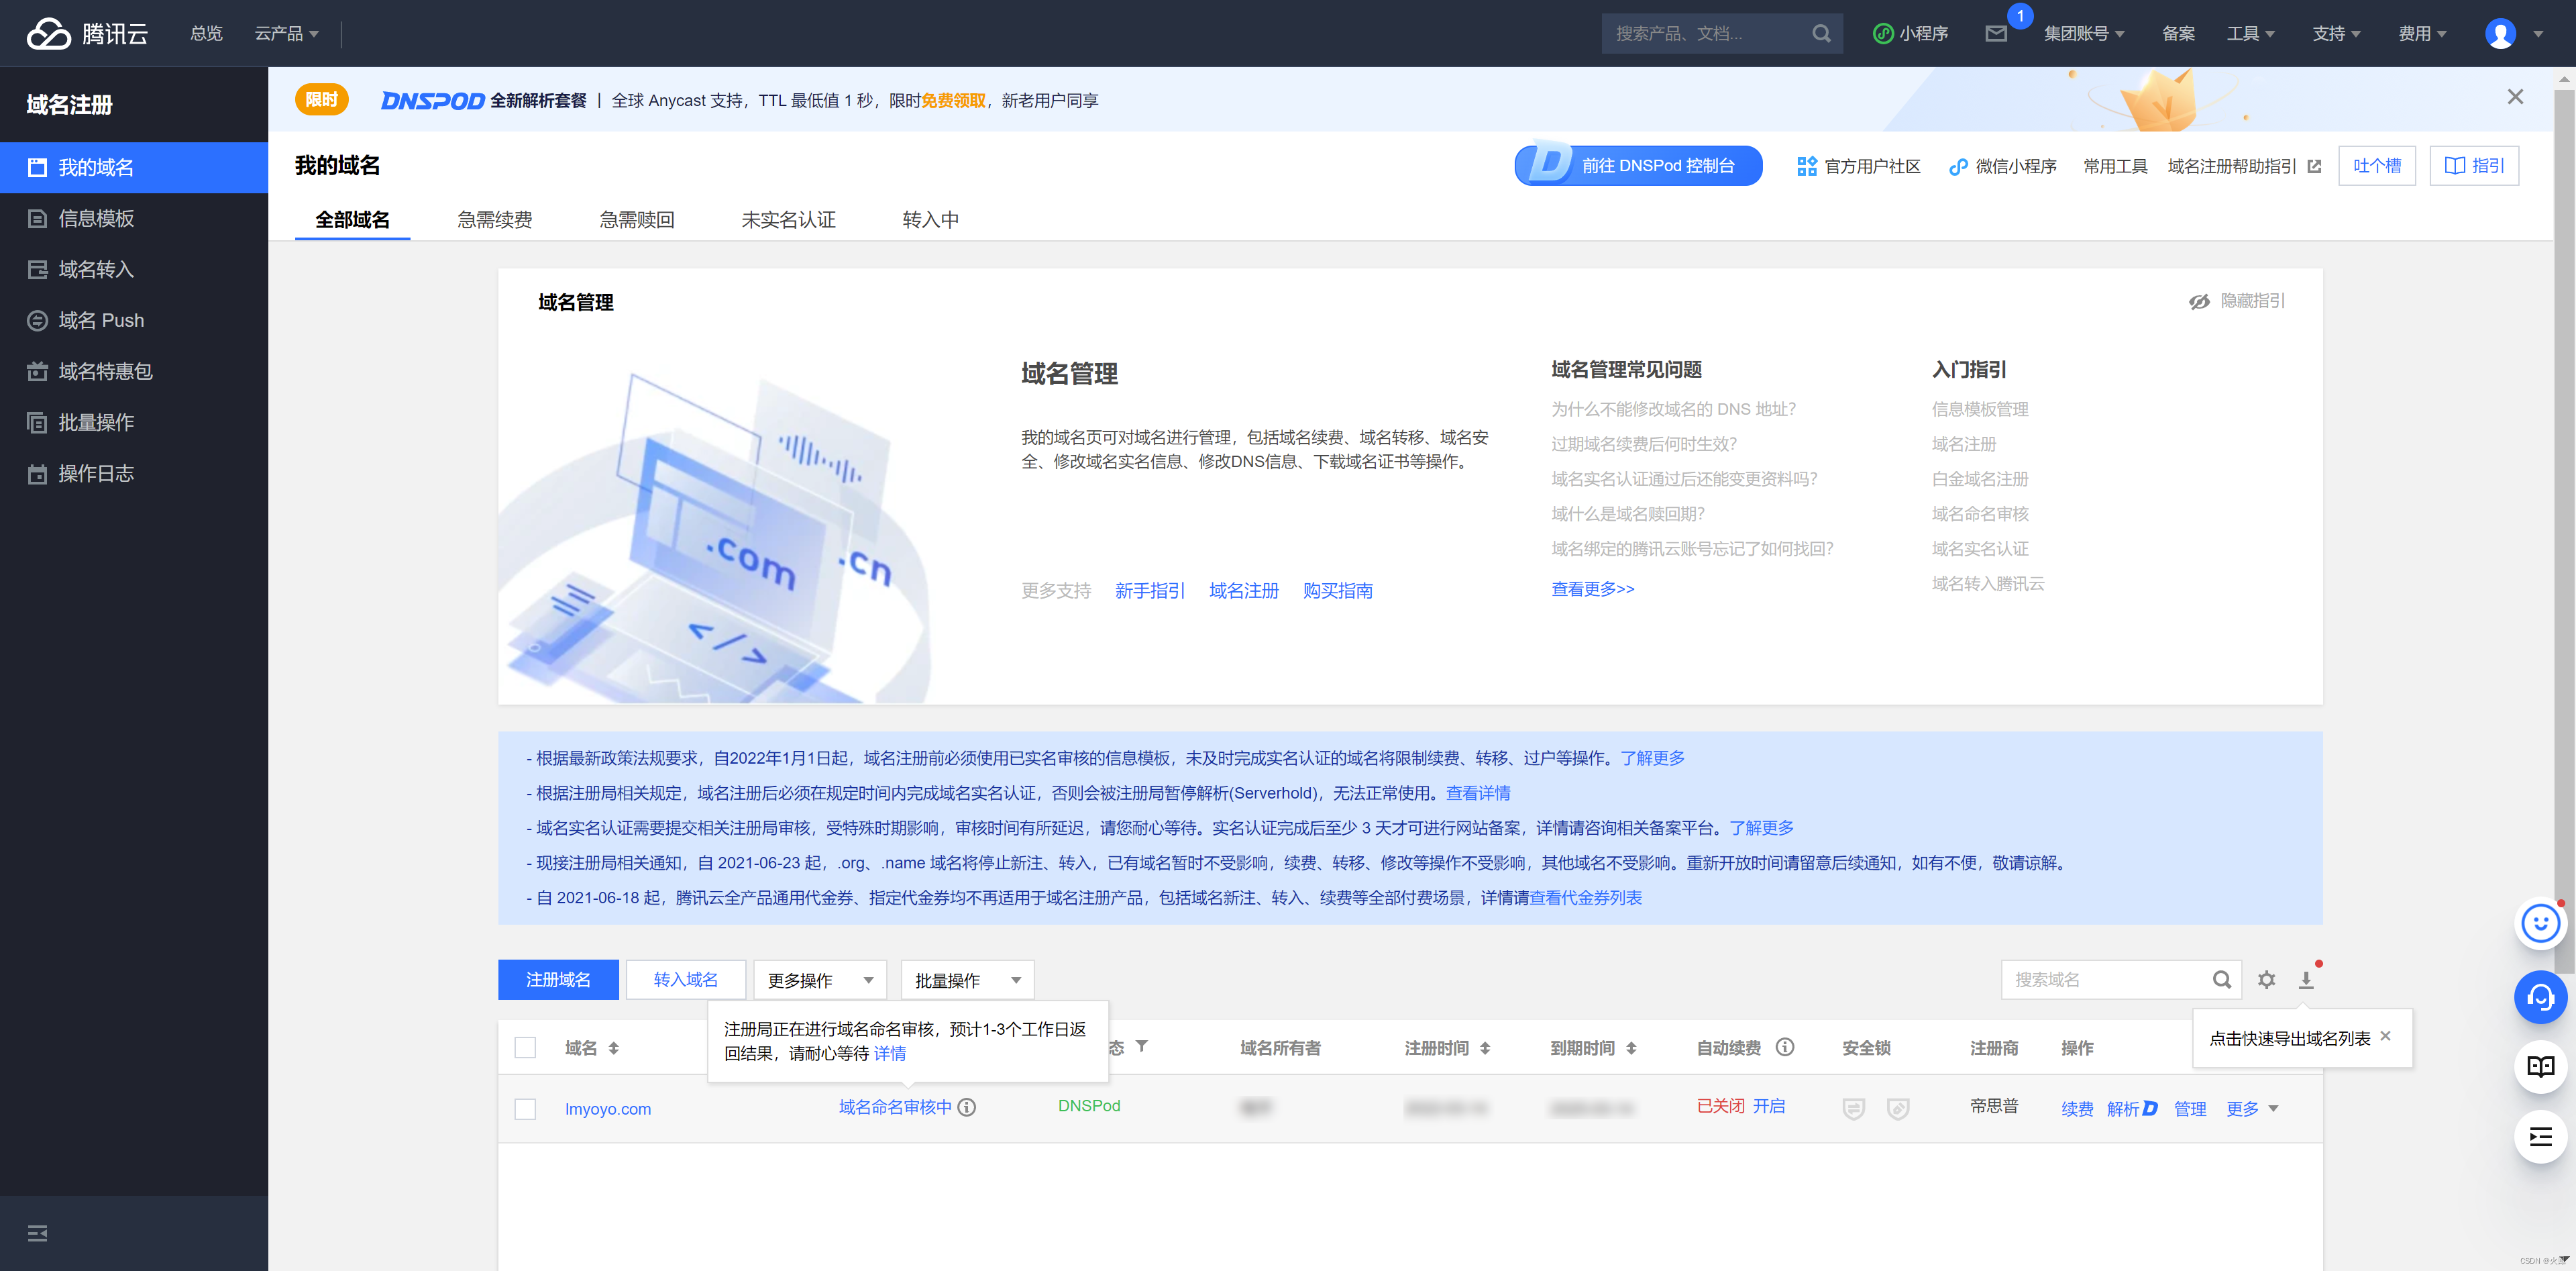Open Info Templates (信息模板) in sidebar
This screenshot has height=1271, width=2576.
134,218
